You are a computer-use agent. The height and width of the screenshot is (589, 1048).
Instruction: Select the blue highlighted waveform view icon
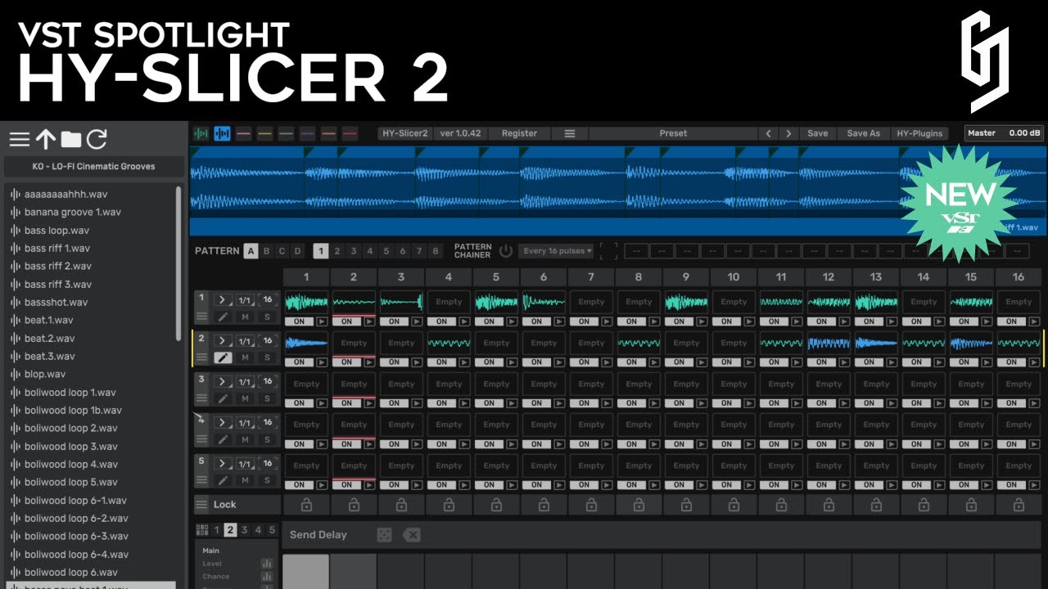tap(222, 133)
